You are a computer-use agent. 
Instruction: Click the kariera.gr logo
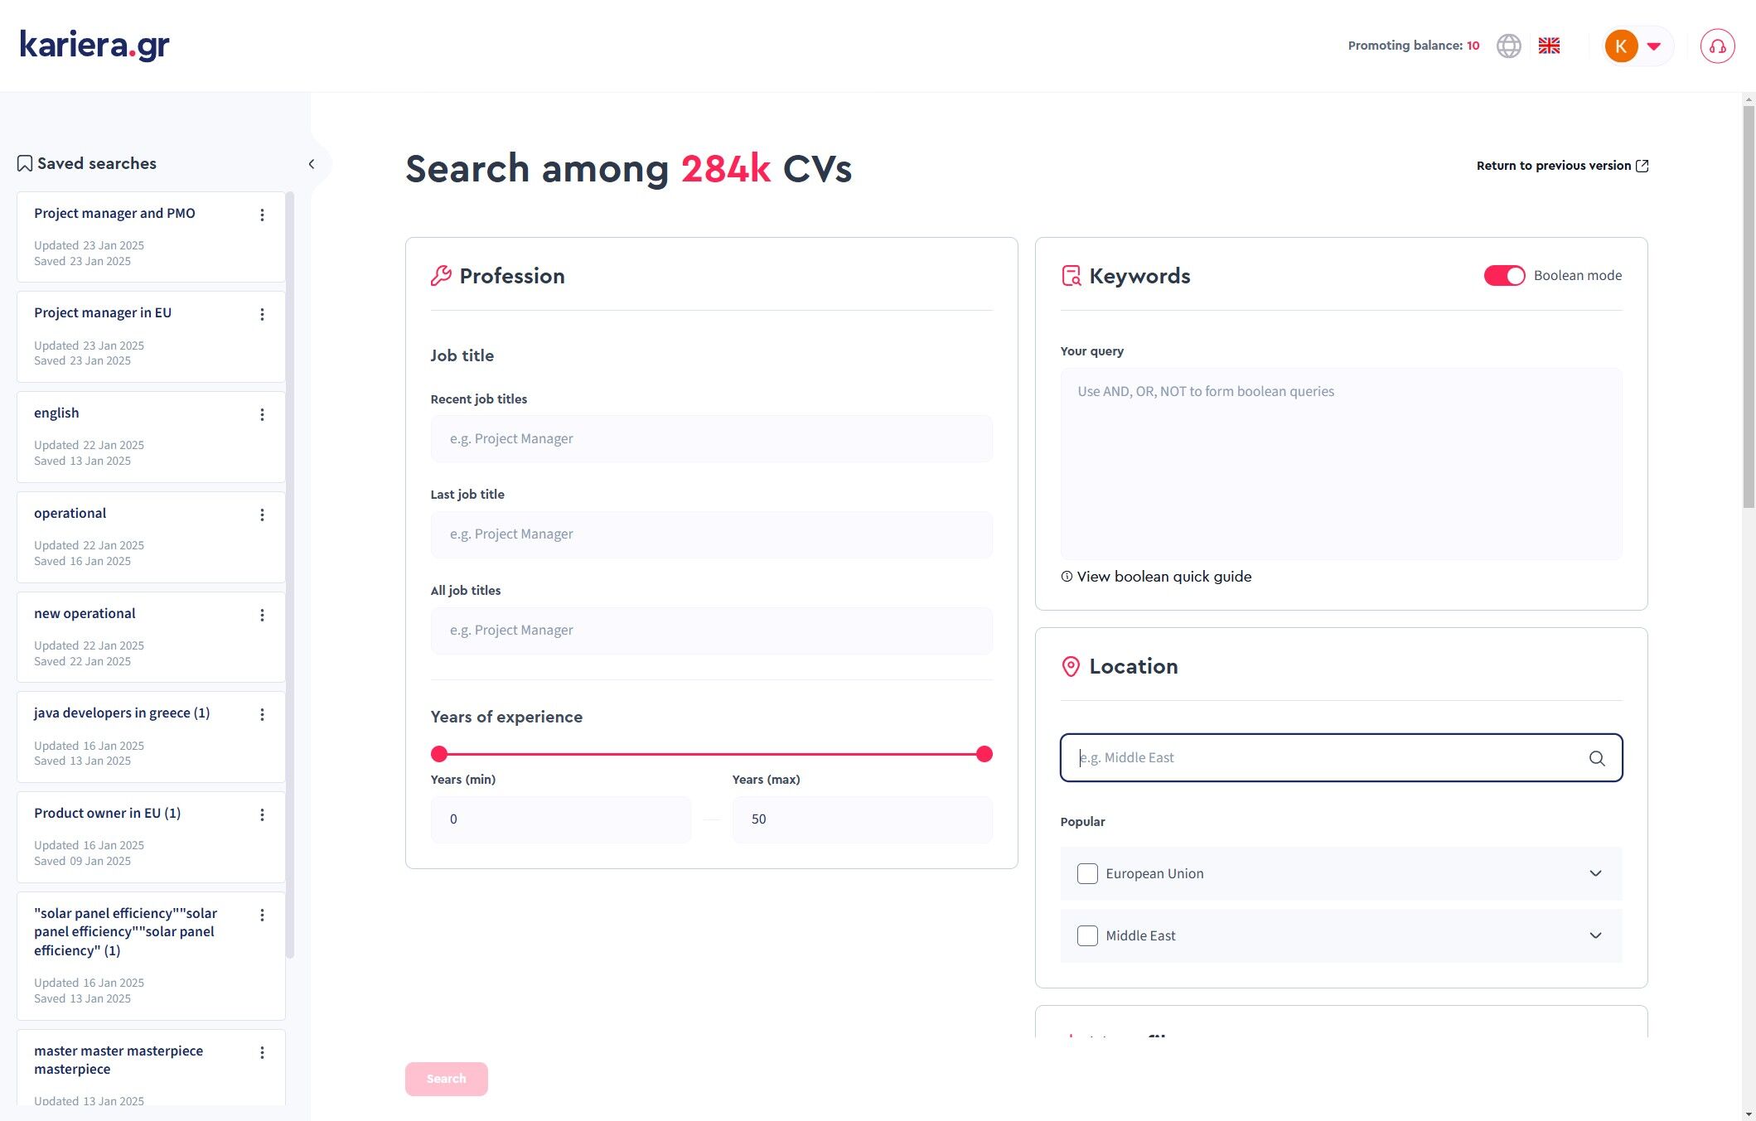click(94, 45)
